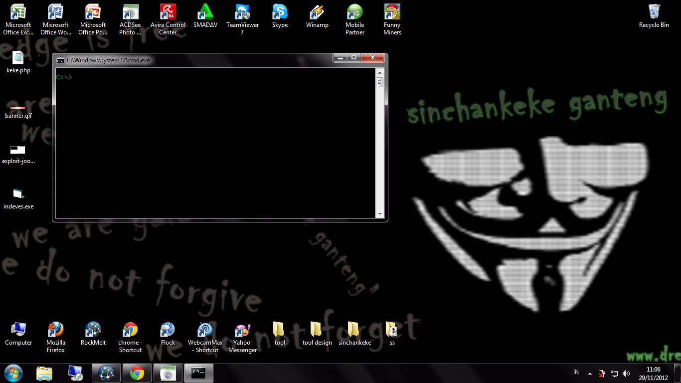Open Avira Control Center shortcut
The width and height of the screenshot is (681, 383).
coord(168,19)
